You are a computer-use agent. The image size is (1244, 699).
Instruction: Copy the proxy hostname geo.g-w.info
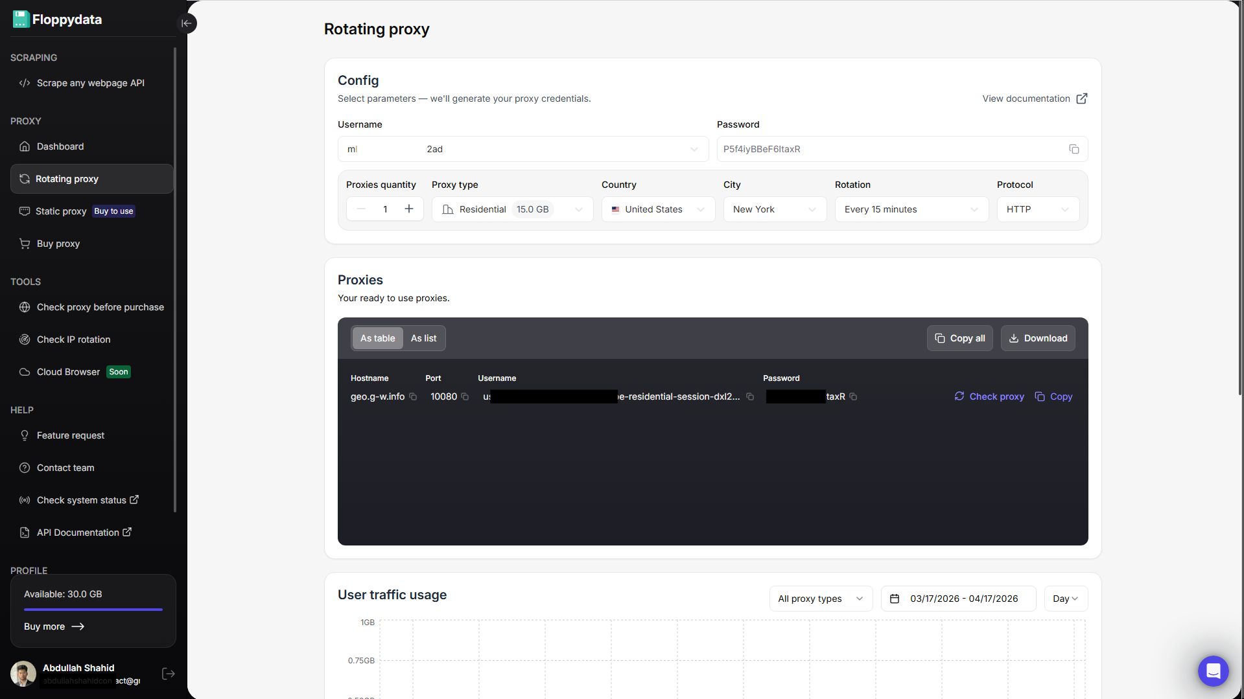click(413, 396)
